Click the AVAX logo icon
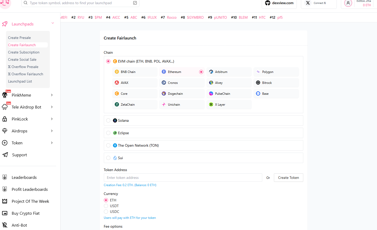 click(x=117, y=83)
